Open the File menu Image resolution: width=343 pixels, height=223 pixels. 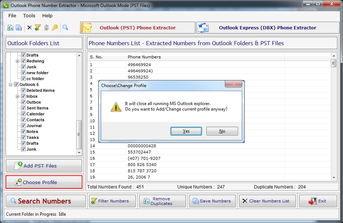[x=12, y=16]
